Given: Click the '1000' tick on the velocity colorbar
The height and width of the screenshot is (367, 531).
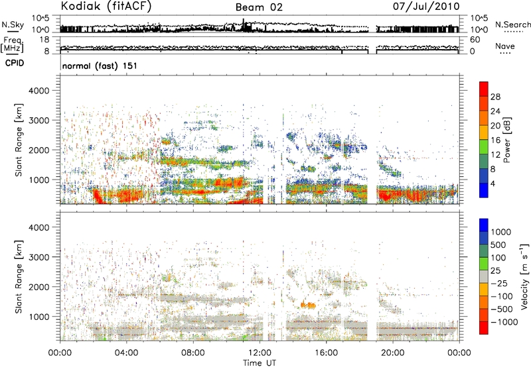Looking at the screenshot, I should [x=501, y=232].
